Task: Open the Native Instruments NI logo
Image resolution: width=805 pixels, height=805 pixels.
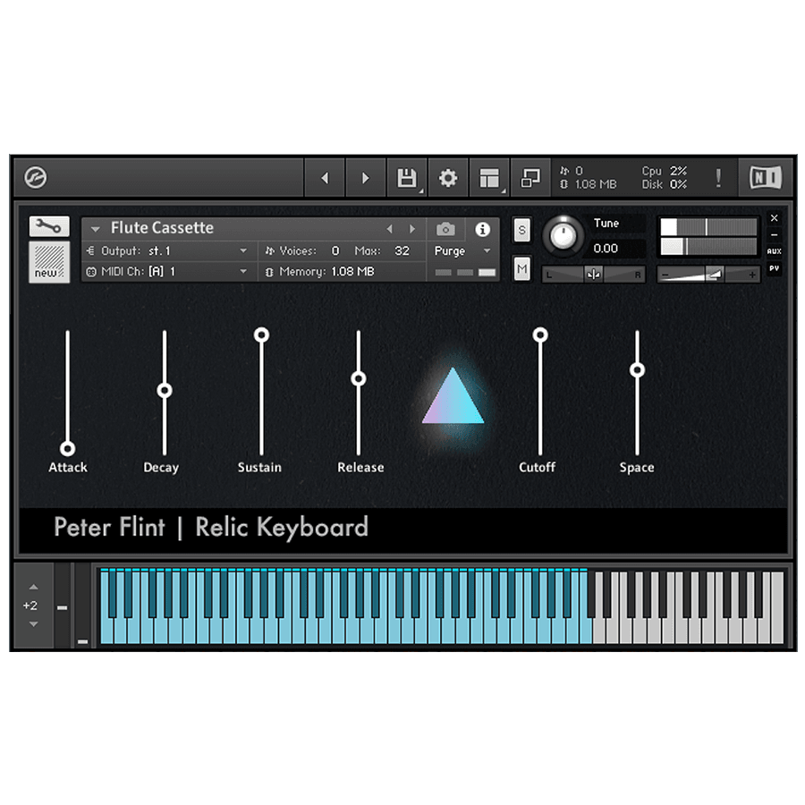Action: pyautogui.click(x=766, y=178)
